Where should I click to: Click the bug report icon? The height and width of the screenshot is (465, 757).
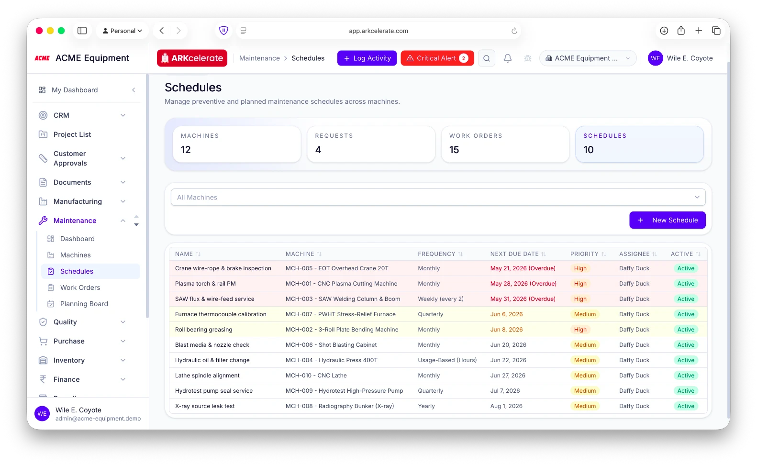point(528,58)
